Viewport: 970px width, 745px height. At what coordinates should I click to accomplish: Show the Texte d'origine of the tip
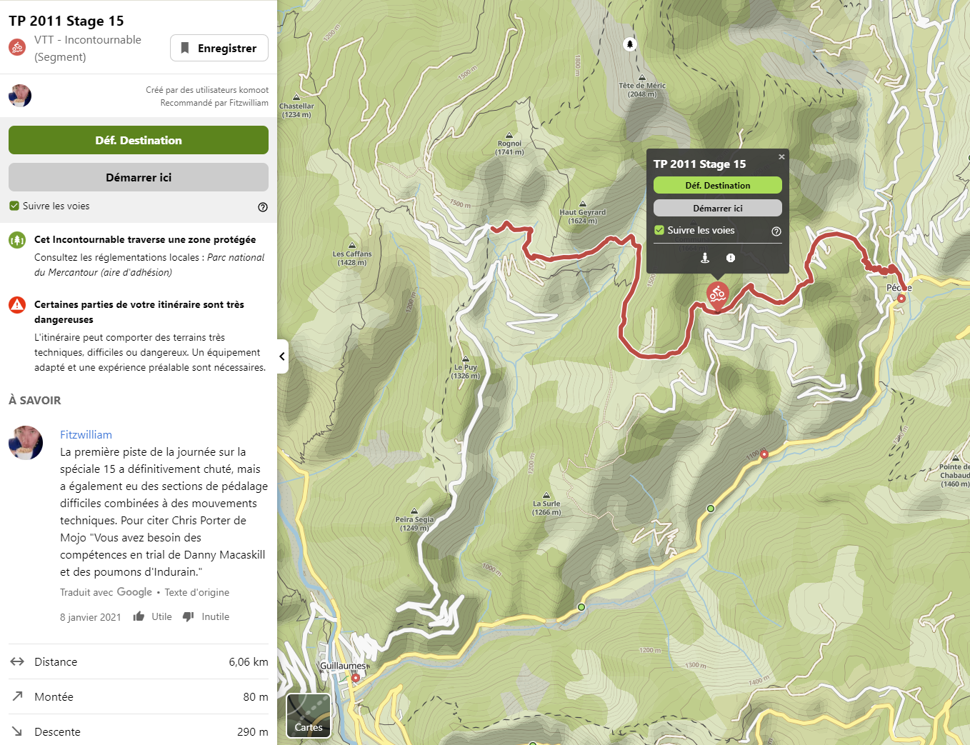pos(197,592)
